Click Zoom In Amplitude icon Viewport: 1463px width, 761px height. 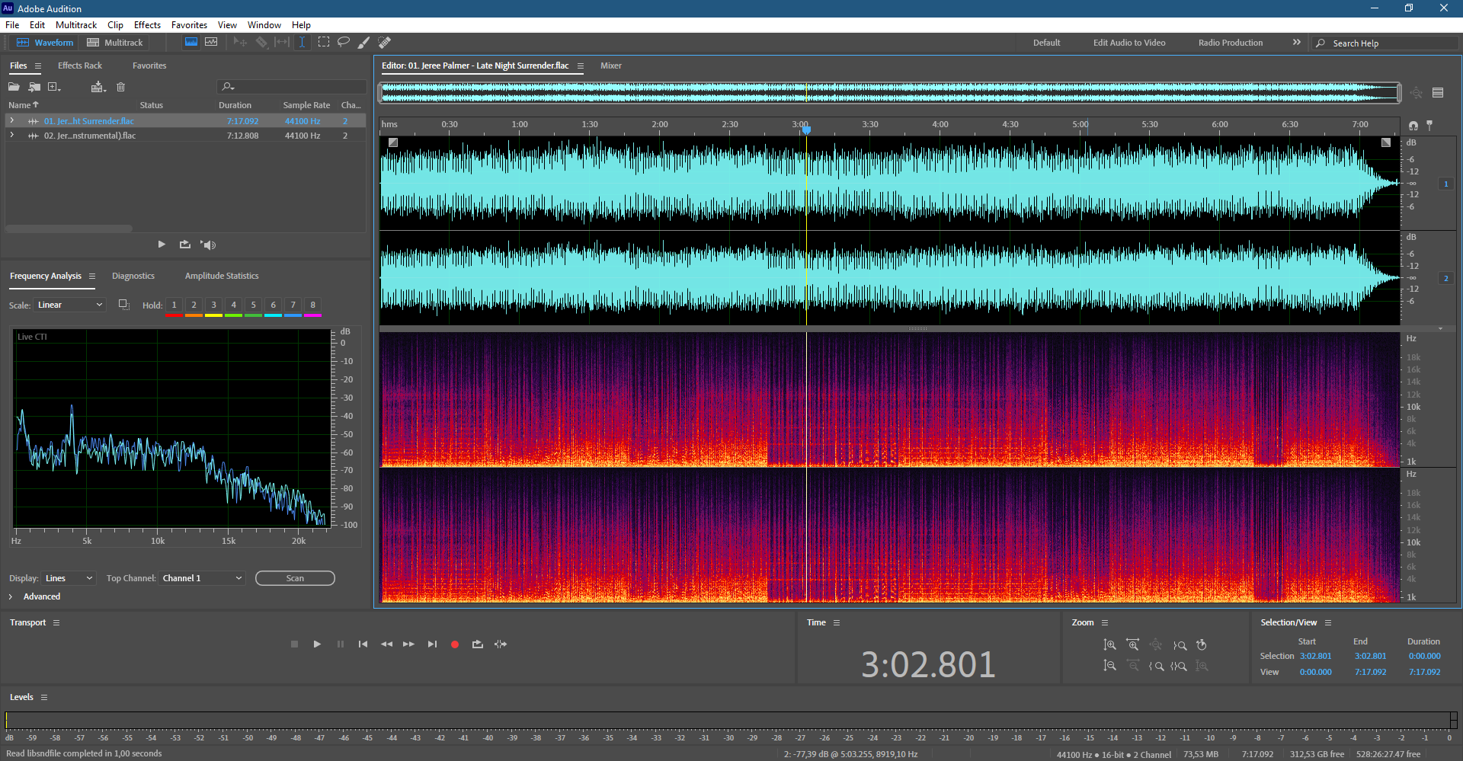click(1110, 645)
